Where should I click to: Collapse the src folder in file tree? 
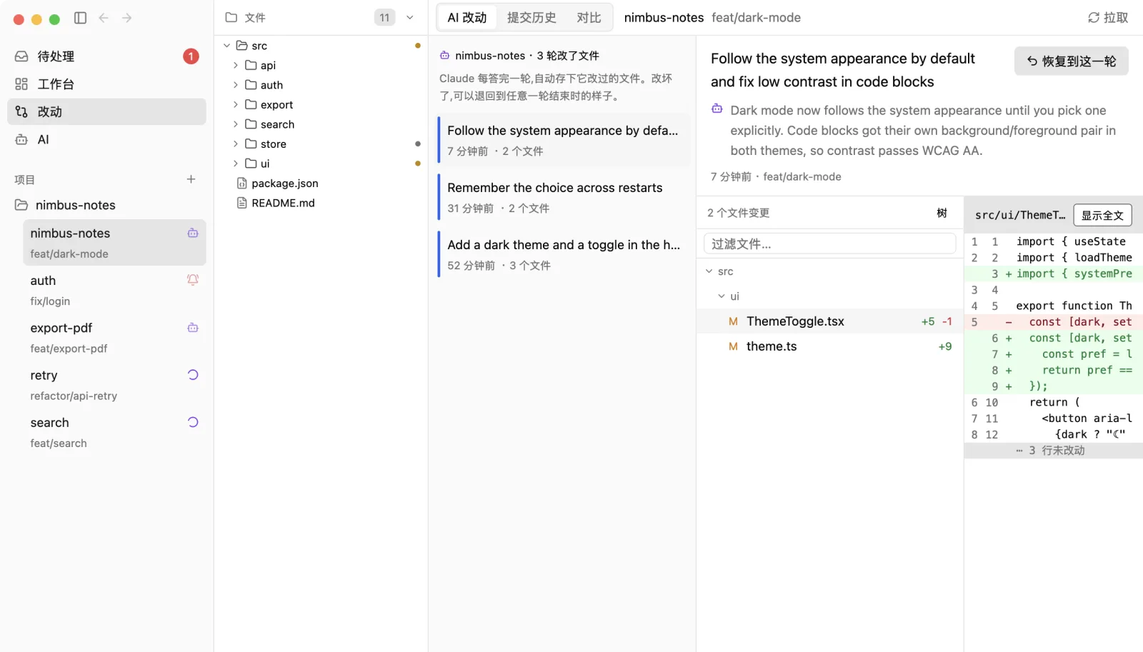tap(227, 46)
